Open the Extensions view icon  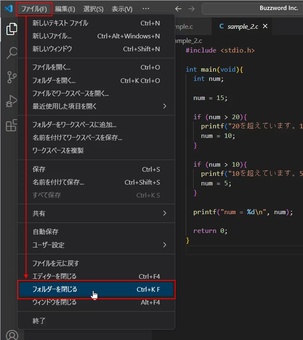tap(12, 125)
